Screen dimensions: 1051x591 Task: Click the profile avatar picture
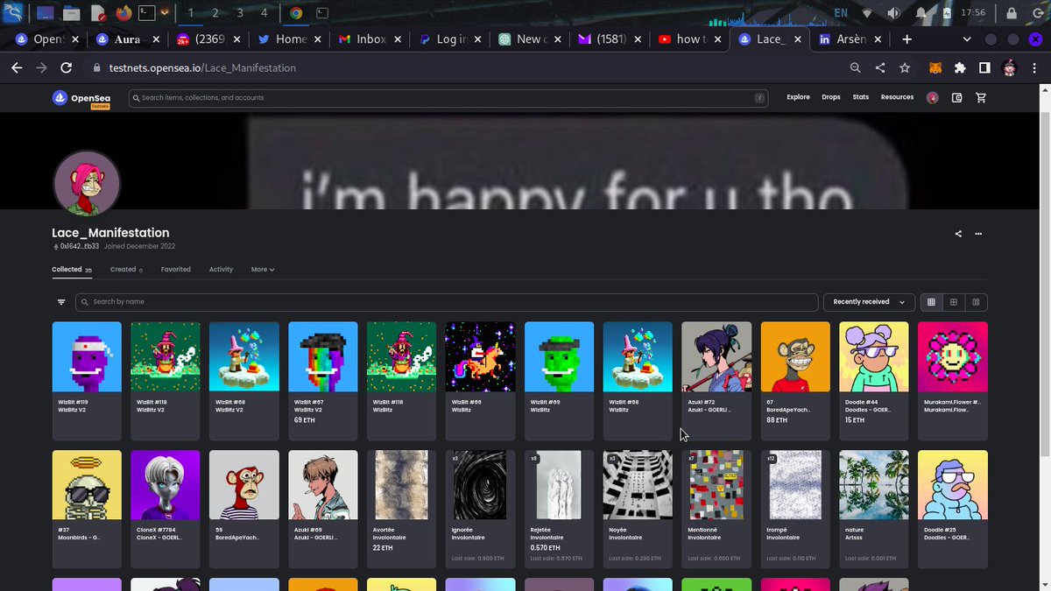(x=87, y=183)
